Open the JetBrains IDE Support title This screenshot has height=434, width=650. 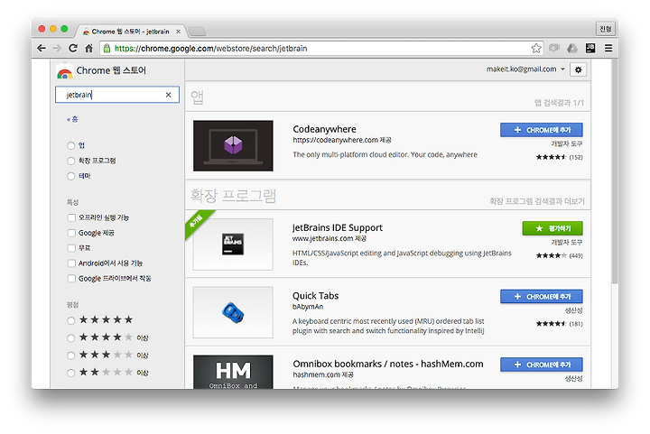pyautogui.click(x=338, y=227)
